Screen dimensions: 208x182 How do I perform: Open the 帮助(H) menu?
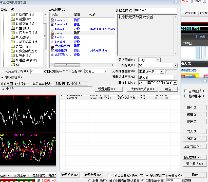click(x=187, y=43)
